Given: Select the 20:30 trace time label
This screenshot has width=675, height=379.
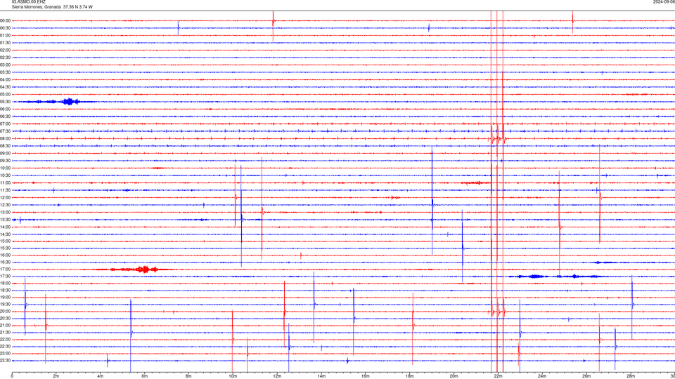Looking at the screenshot, I should (x=6, y=319).
